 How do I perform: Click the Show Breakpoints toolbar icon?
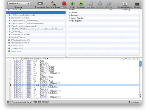pyautogui.click(x=125, y=4)
